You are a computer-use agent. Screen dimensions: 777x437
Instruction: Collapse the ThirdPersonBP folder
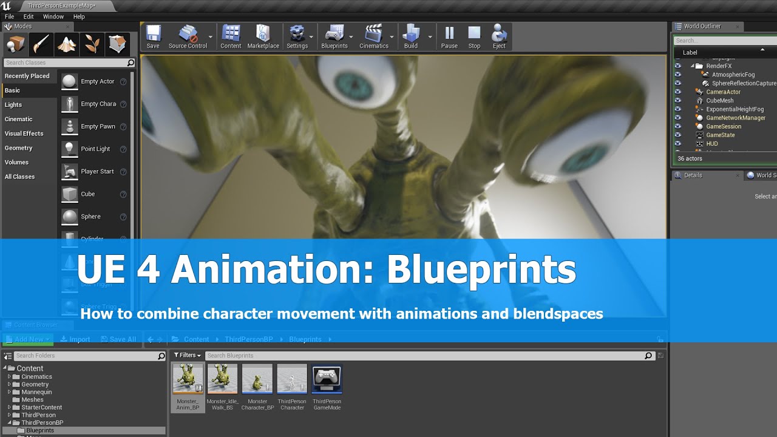tap(10, 423)
